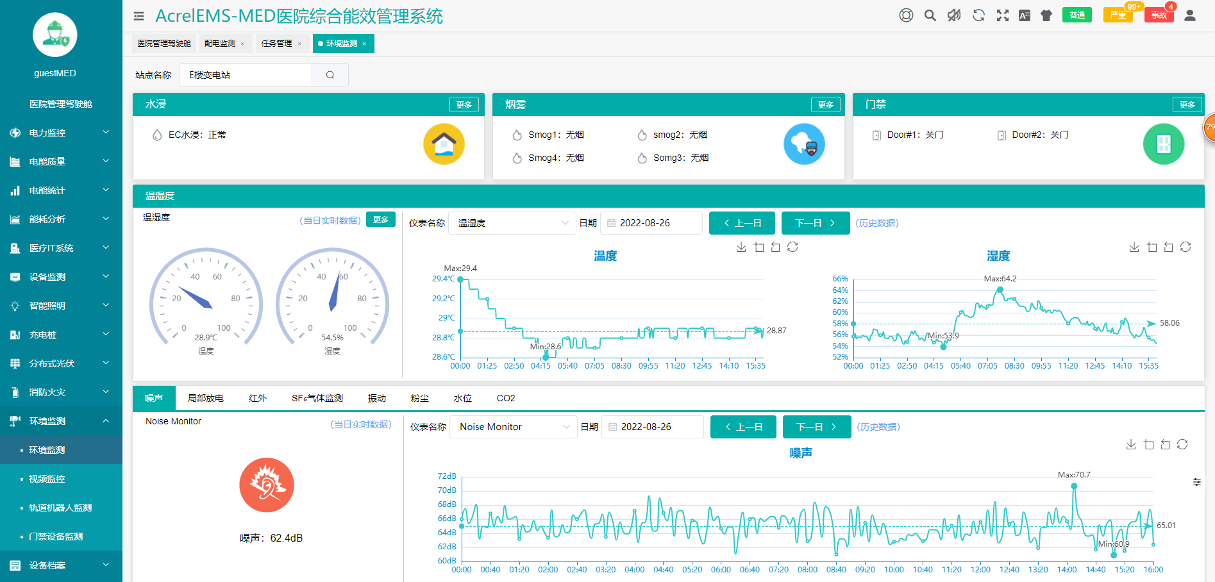Download the 温度 chart as an image
This screenshot has width=1215, height=582.
pyautogui.click(x=741, y=247)
